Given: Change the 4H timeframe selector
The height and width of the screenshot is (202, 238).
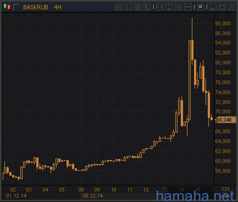Looking at the screenshot, I should point(58,7).
